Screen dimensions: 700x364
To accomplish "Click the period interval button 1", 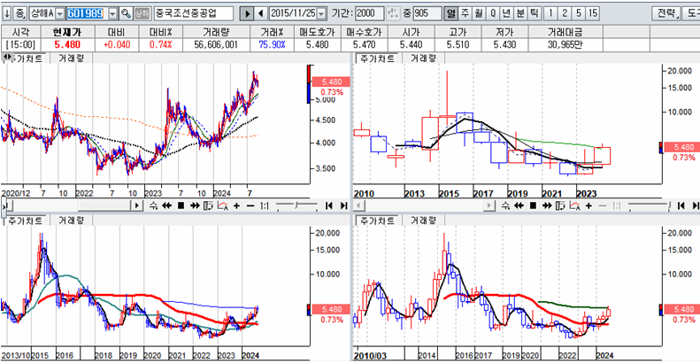I will click(x=550, y=13).
